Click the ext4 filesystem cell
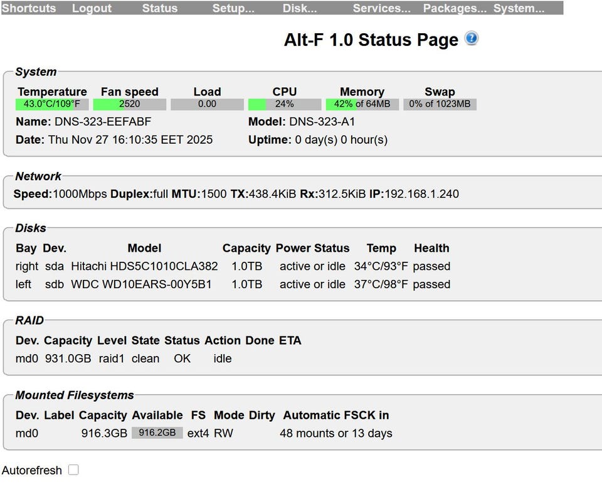This screenshot has width=602, height=489. (x=198, y=433)
